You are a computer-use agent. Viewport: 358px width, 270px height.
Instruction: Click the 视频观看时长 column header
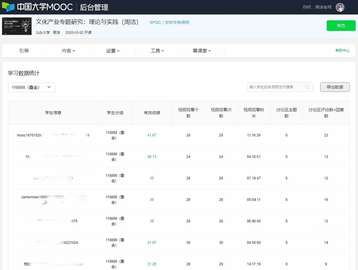[254, 113]
